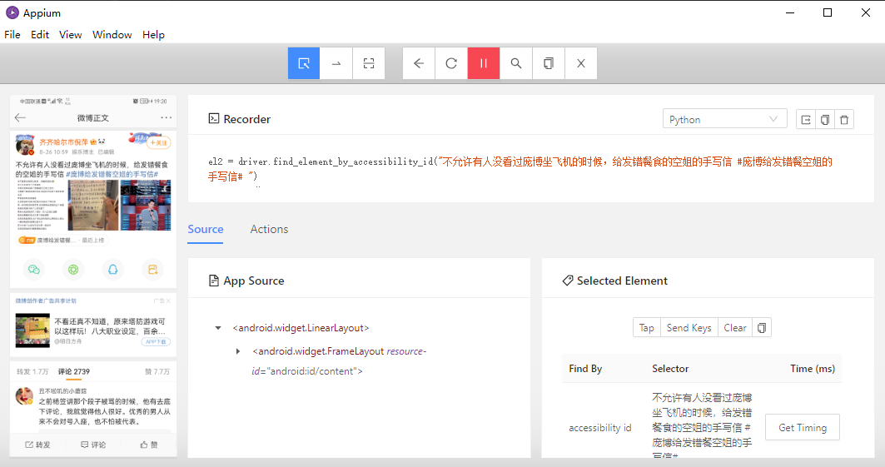
Task: Expand android.widget.FrameLayout node
Action: [237, 351]
